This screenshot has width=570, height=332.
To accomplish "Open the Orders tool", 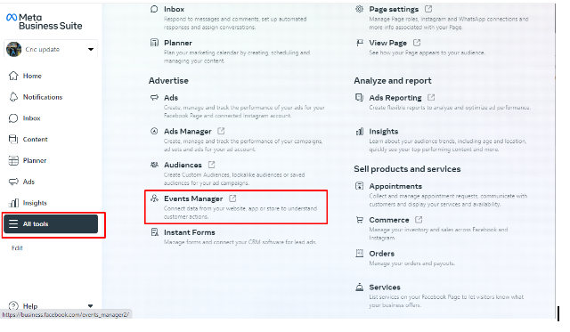I will click(x=382, y=254).
